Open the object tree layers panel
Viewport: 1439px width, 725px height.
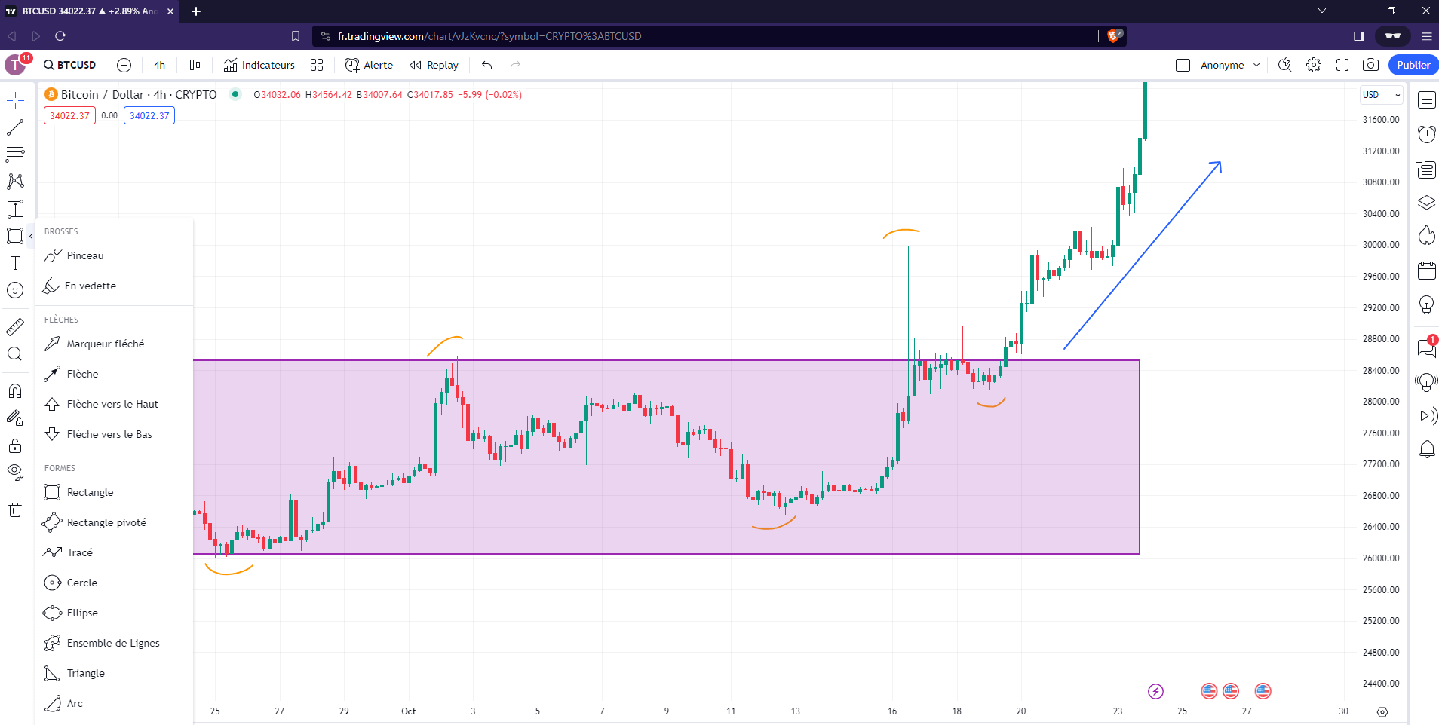tap(1426, 203)
